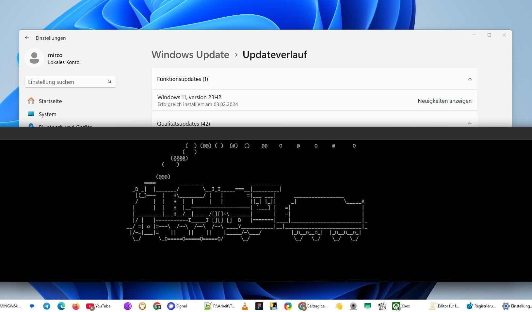The height and width of the screenshot is (312, 532).
Task: Switch to MINGW64 terminal in taskbar
Action: tap(10, 306)
